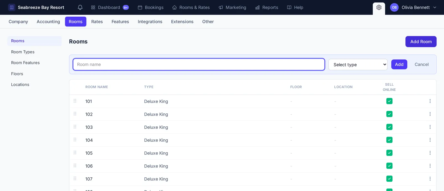Click the Add button in new room form

(x=399, y=64)
